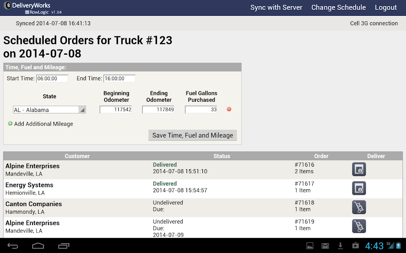Click Save Time, Fuel and Mileage
The image size is (406, 253).
pyautogui.click(x=192, y=135)
